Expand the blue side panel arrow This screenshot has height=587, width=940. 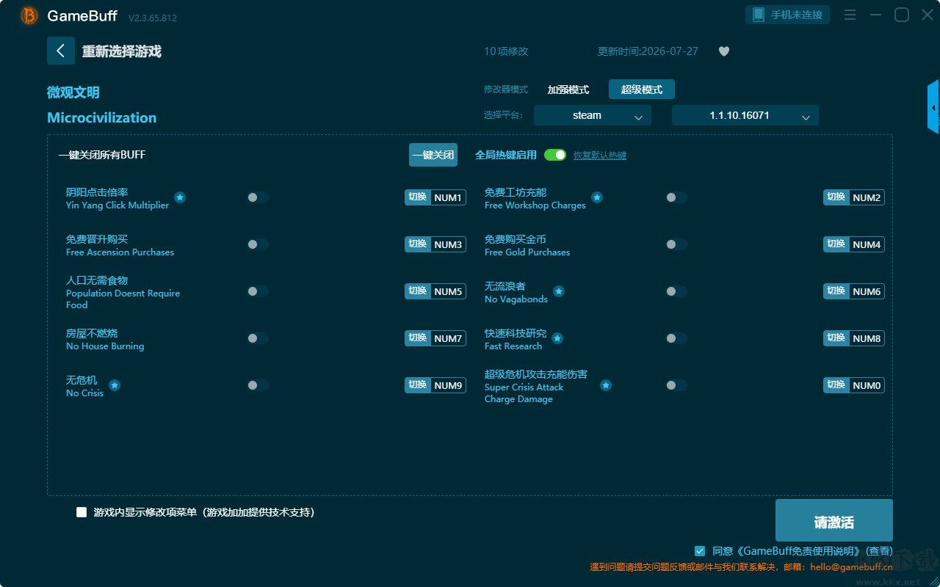[x=933, y=107]
